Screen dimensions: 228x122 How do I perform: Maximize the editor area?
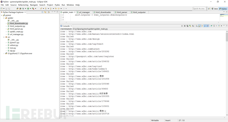(x=227, y=12)
